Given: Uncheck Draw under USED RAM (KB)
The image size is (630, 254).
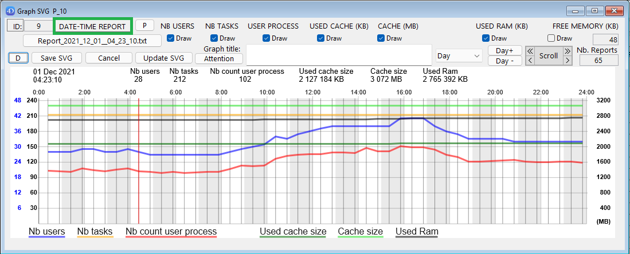Looking at the screenshot, I should point(486,38).
